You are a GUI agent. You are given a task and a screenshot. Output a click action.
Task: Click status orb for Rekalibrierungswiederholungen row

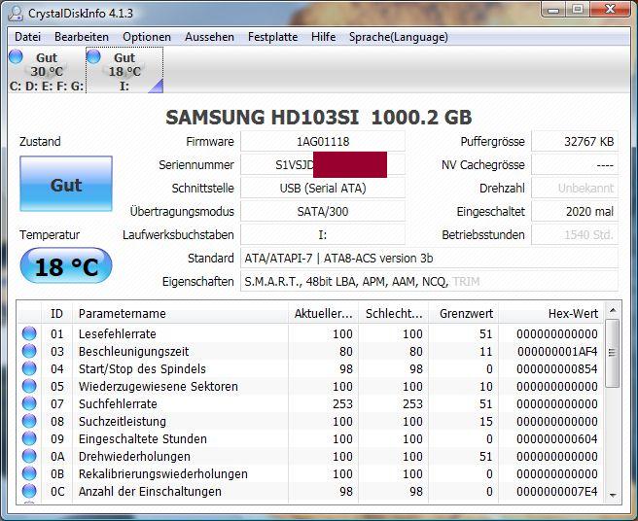point(29,473)
